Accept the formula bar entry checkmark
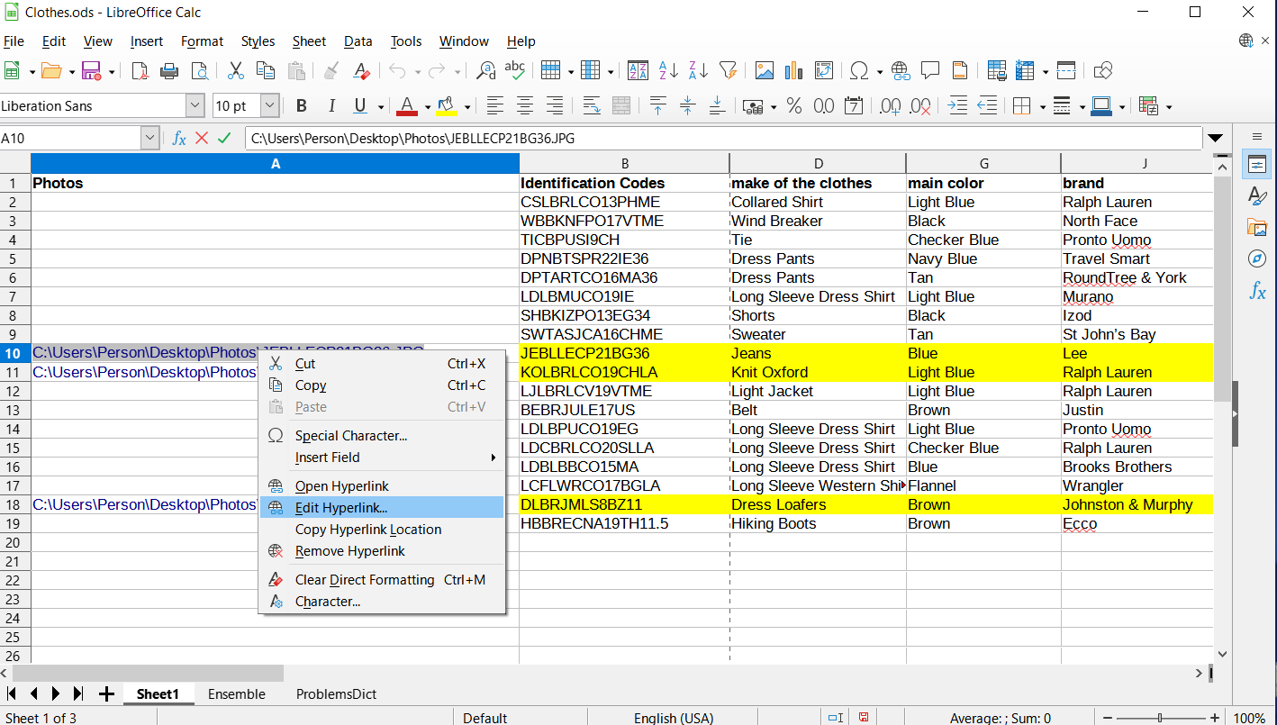Viewport: 1277px width, 725px height. pos(225,139)
